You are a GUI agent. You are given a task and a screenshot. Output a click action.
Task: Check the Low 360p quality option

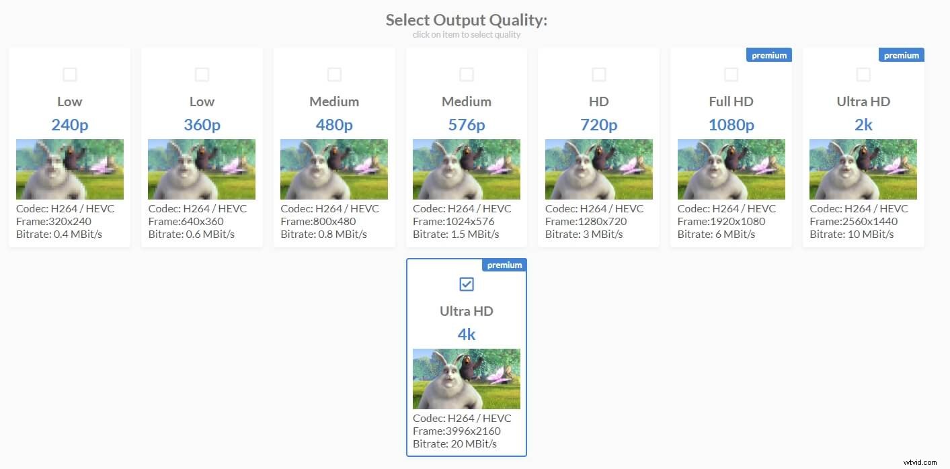(202, 74)
